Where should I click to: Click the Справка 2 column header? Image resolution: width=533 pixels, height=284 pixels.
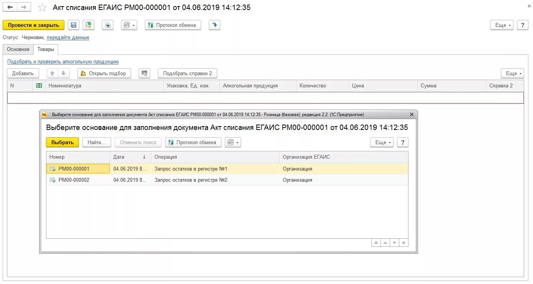pos(505,86)
